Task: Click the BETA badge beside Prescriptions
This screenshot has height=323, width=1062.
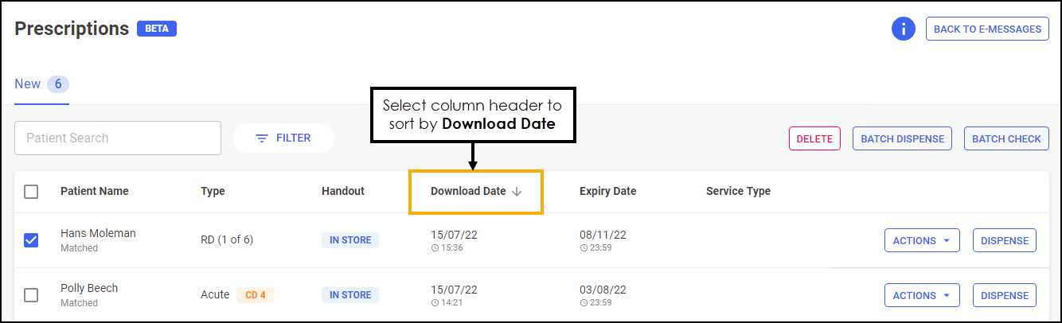Action: coord(157,29)
